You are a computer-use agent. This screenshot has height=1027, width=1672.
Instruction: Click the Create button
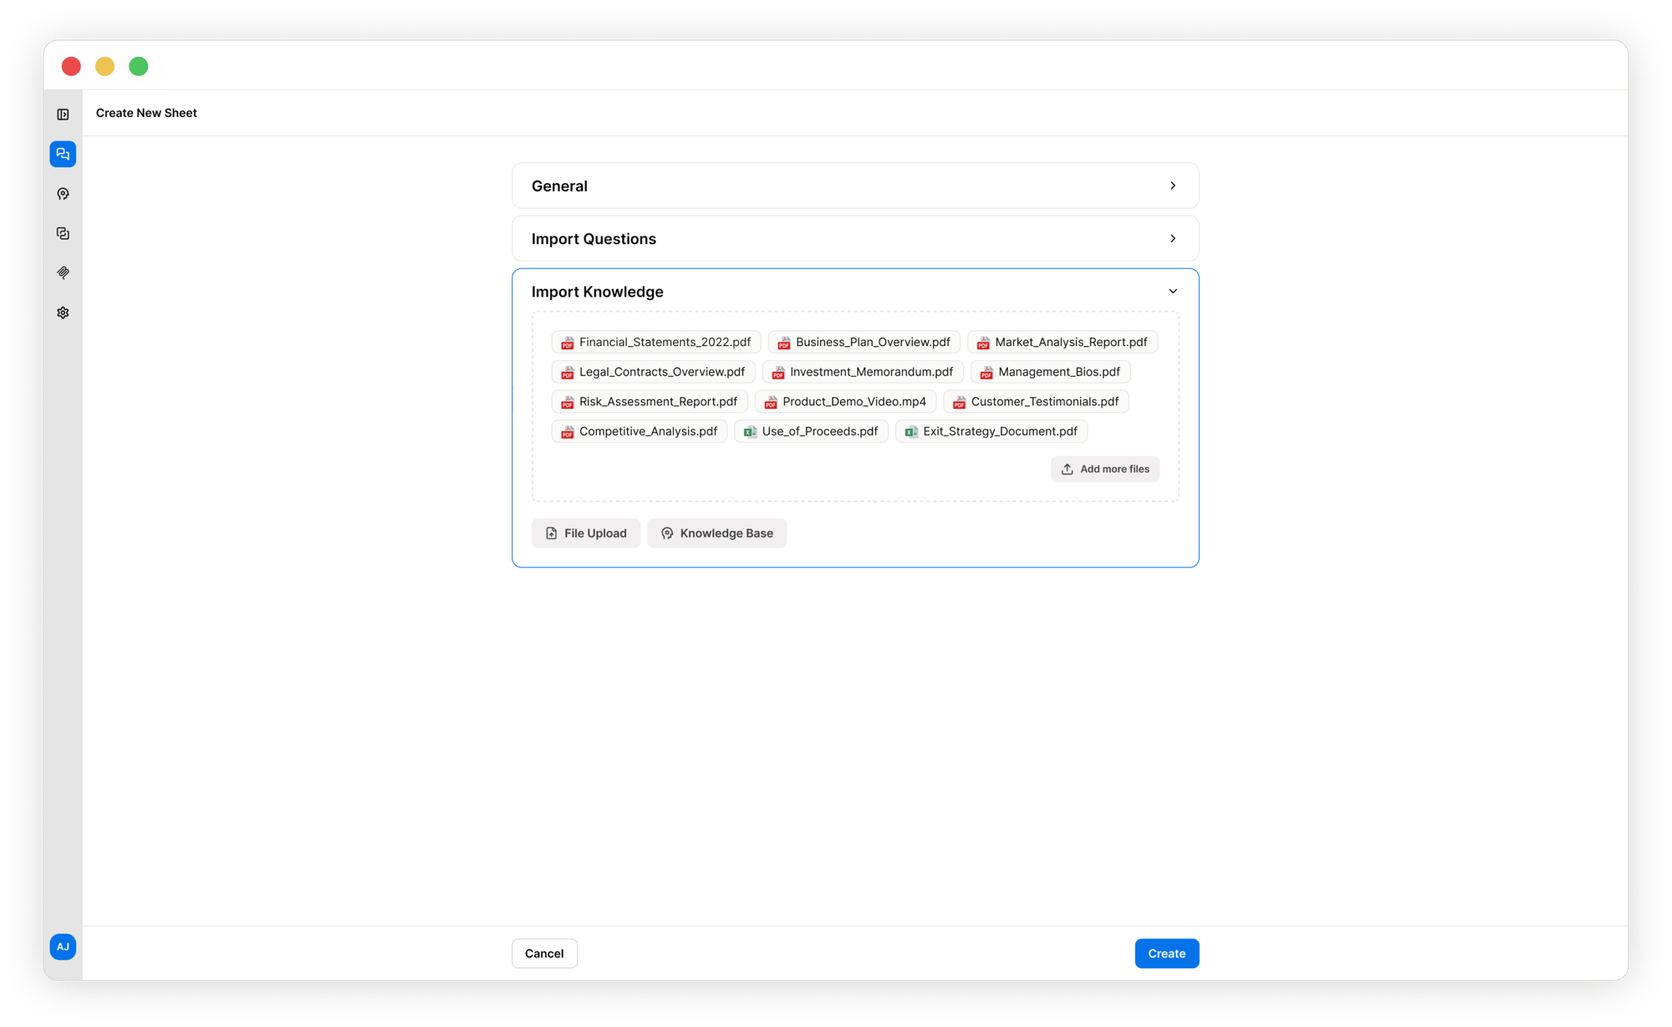coord(1166,953)
